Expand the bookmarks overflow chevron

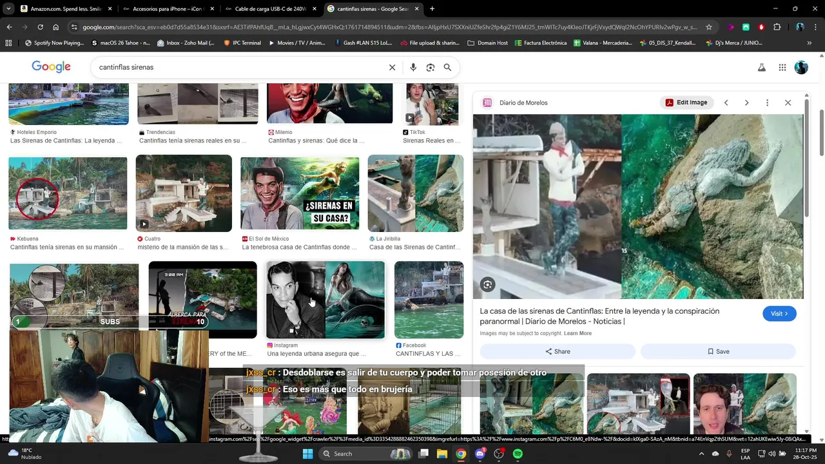(x=810, y=43)
